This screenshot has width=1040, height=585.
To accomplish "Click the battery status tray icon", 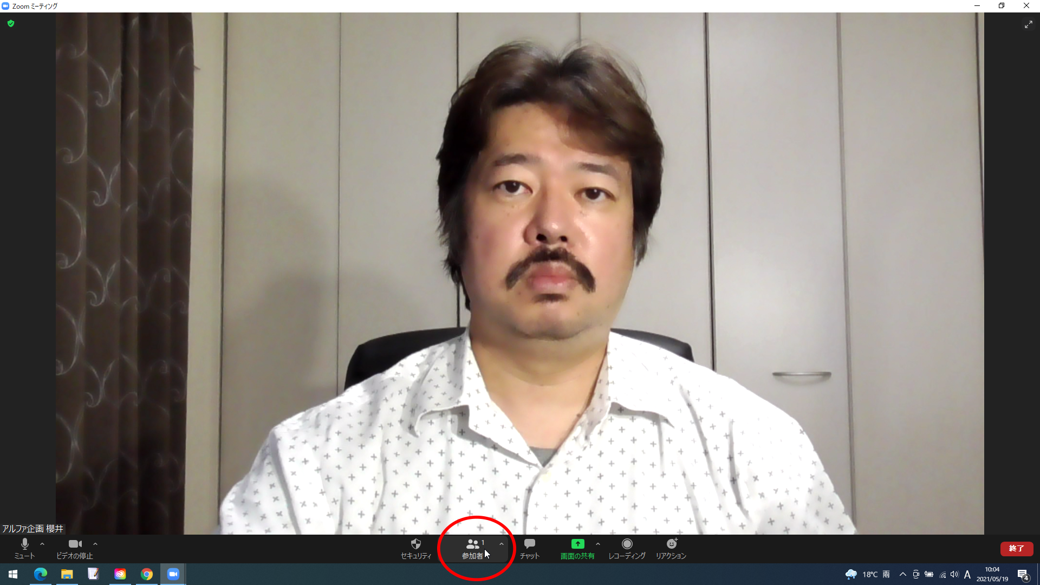I will [x=929, y=574].
